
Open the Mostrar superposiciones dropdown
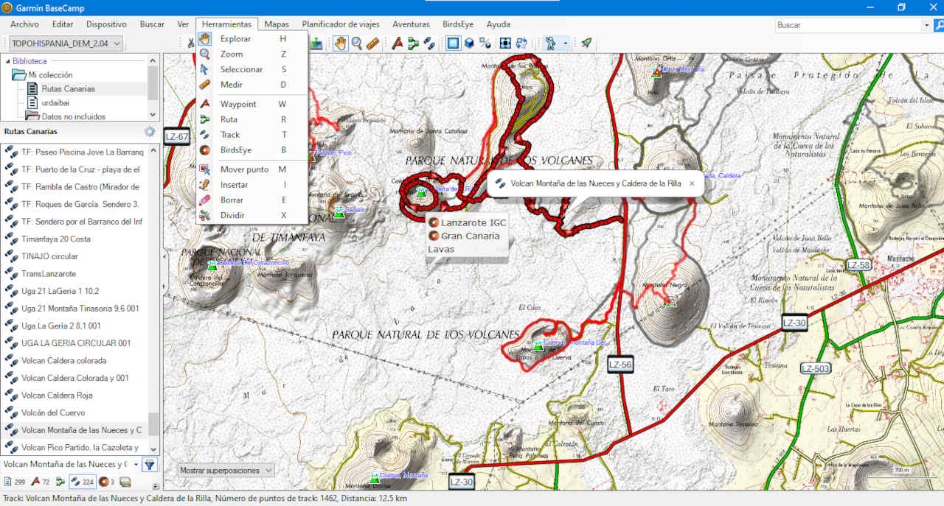[227, 470]
